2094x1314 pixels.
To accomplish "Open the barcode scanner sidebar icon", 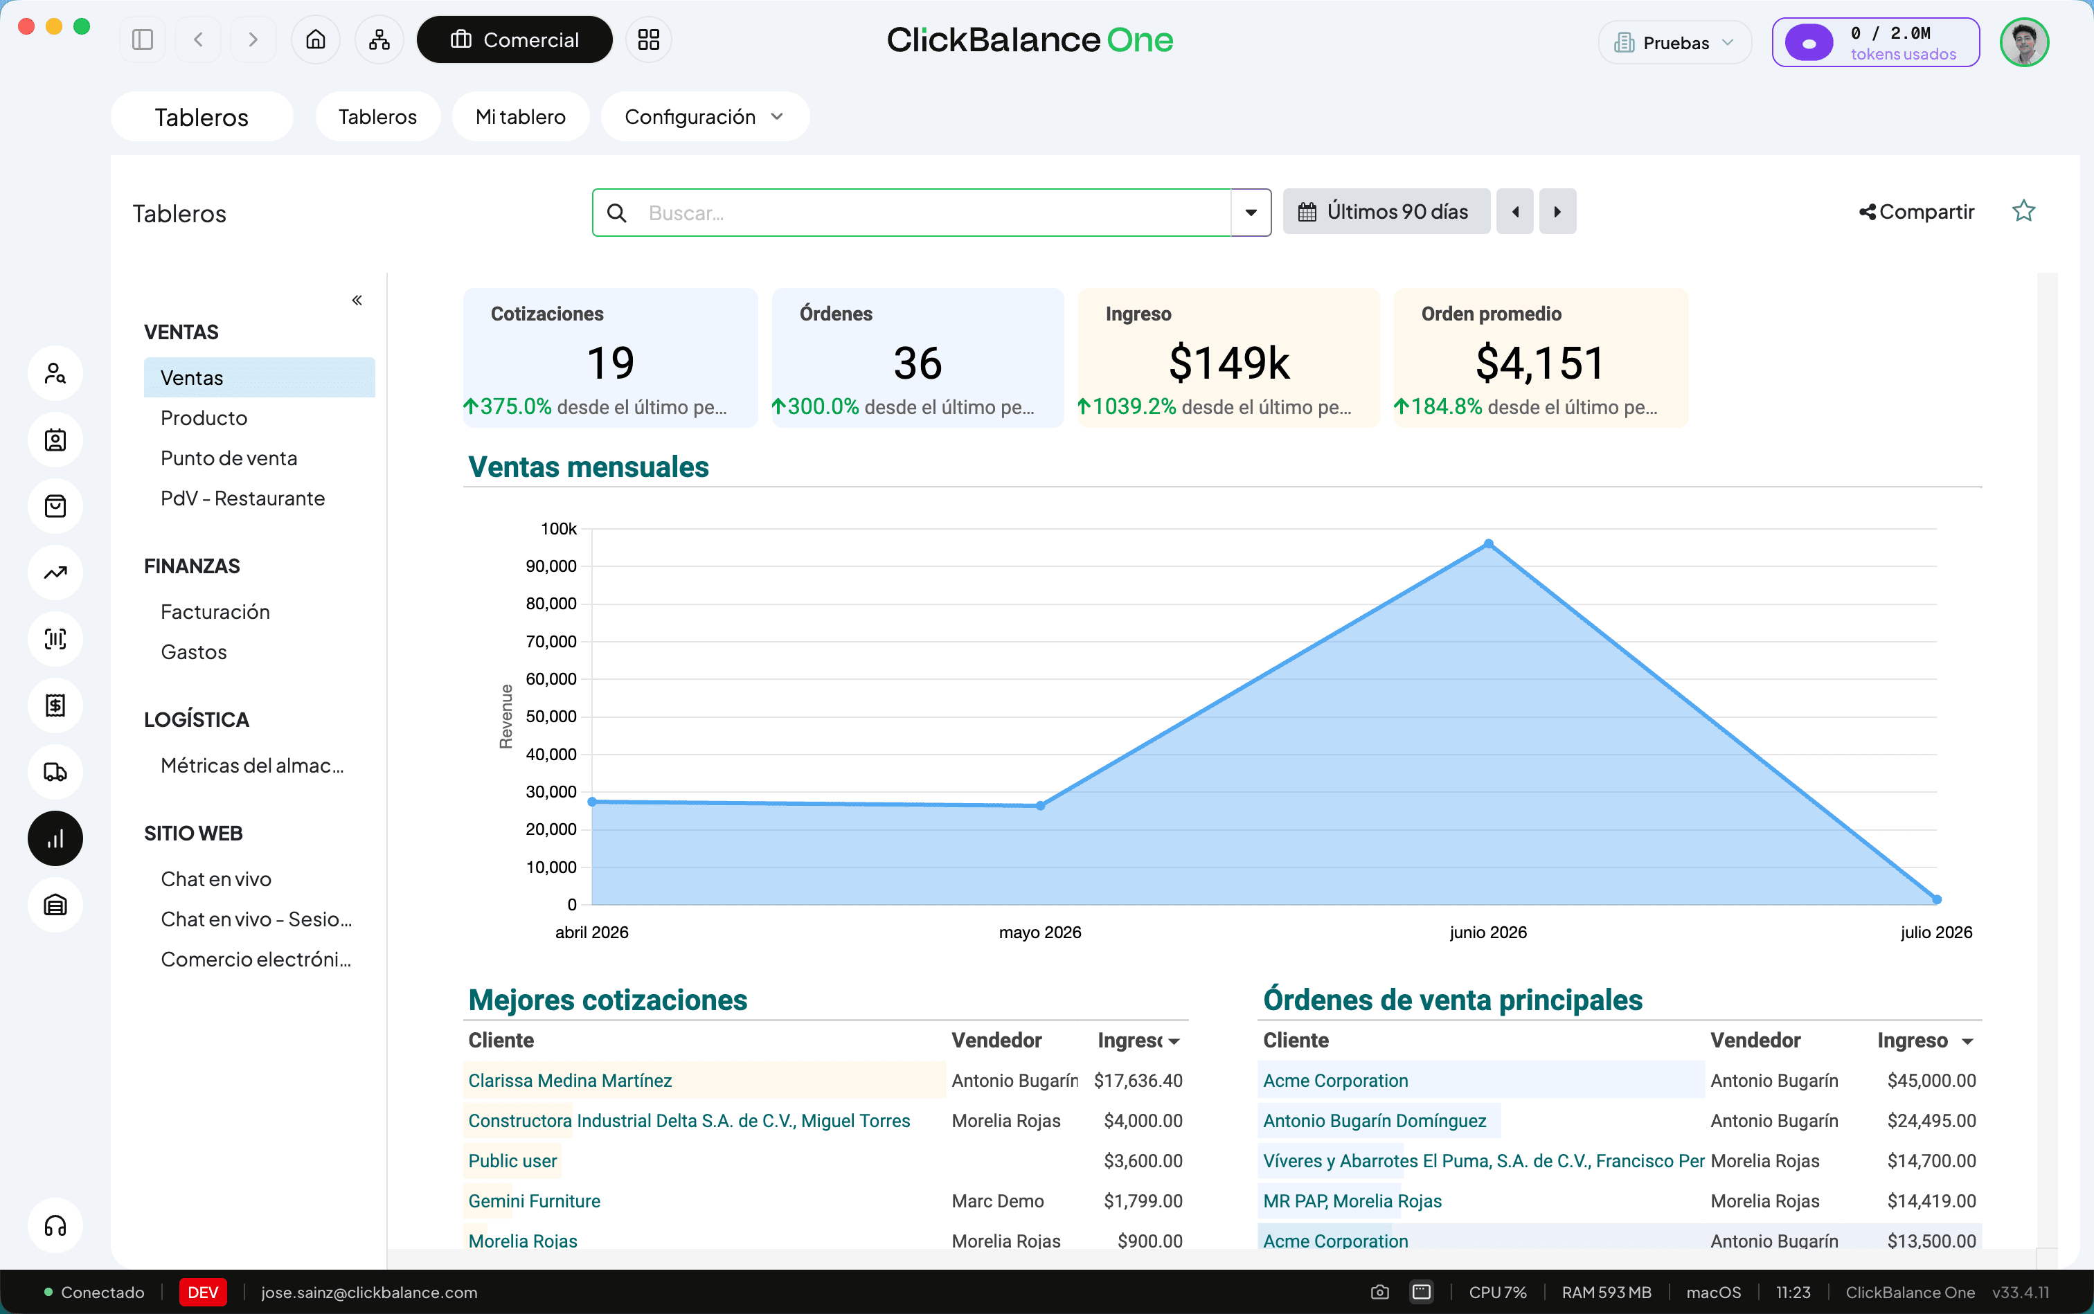I will [x=55, y=640].
